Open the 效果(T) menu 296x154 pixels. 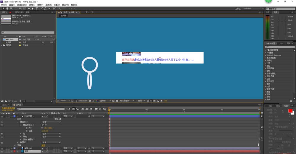[40, 5]
